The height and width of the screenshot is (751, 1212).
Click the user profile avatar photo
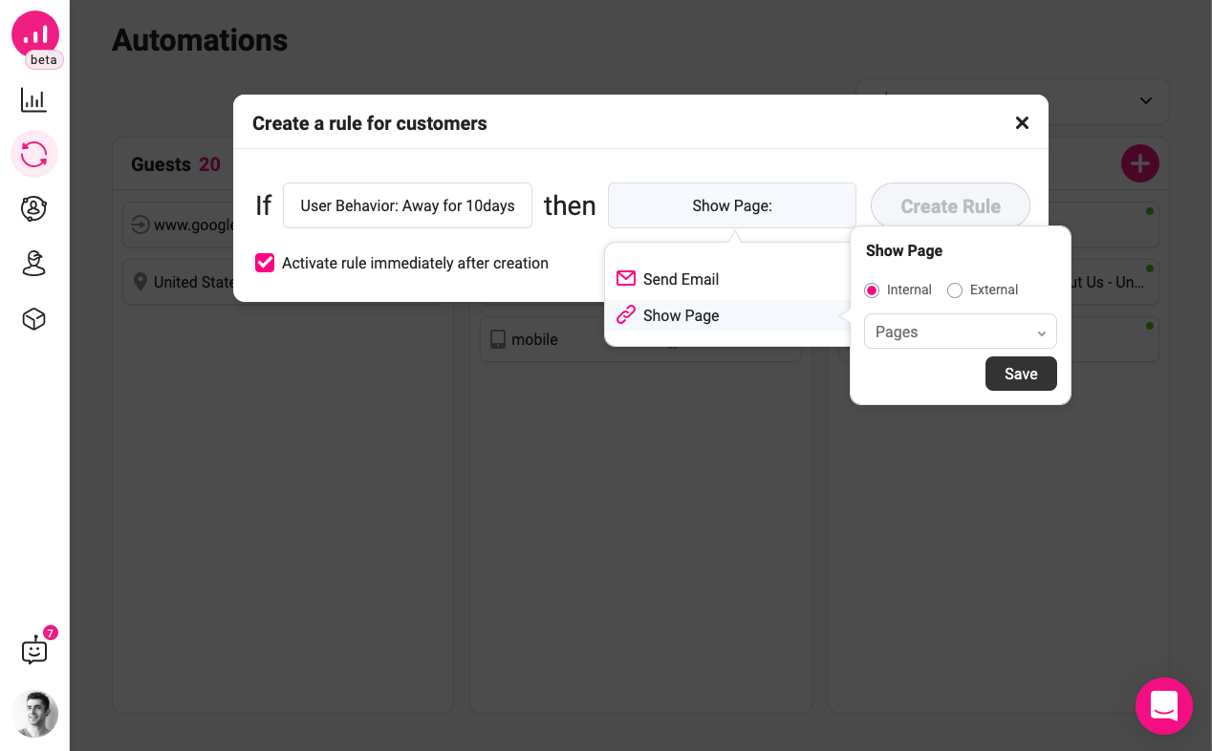coord(34,714)
